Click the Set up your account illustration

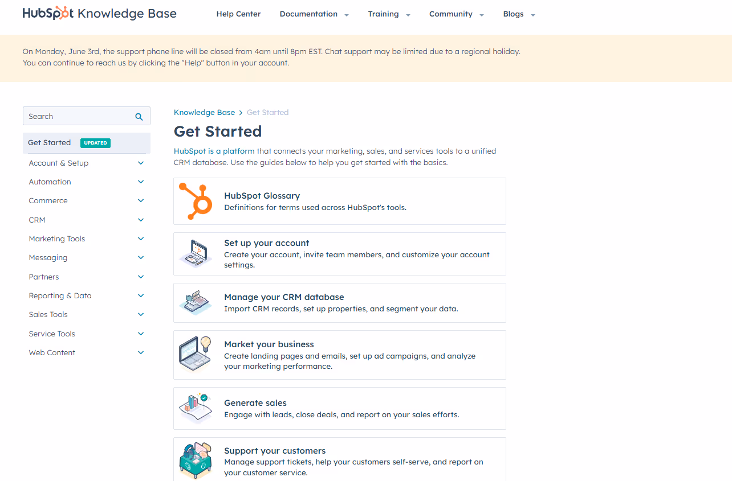point(196,253)
